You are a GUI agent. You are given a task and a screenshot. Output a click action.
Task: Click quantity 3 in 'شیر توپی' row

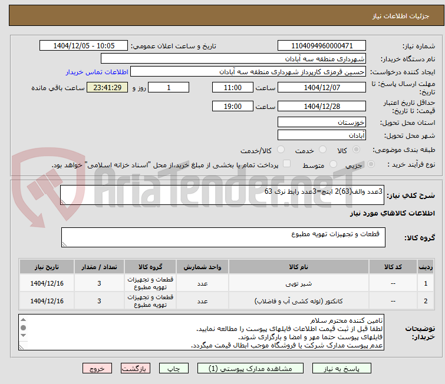tap(99, 283)
